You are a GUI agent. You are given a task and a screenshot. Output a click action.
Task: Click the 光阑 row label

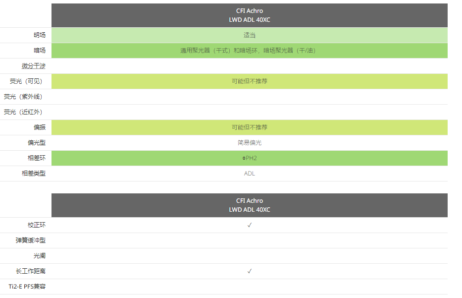coord(40,256)
